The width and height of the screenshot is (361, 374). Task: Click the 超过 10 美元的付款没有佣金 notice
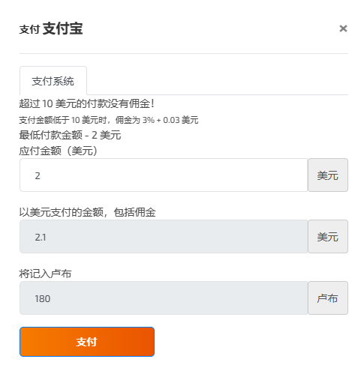[x=86, y=103]
